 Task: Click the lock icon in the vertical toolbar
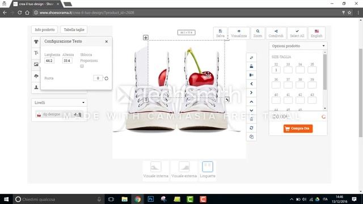tap(251, 66)
